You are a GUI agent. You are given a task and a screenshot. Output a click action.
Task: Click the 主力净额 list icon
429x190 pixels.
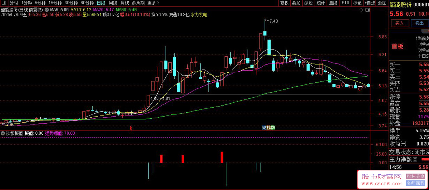point(414,160)
